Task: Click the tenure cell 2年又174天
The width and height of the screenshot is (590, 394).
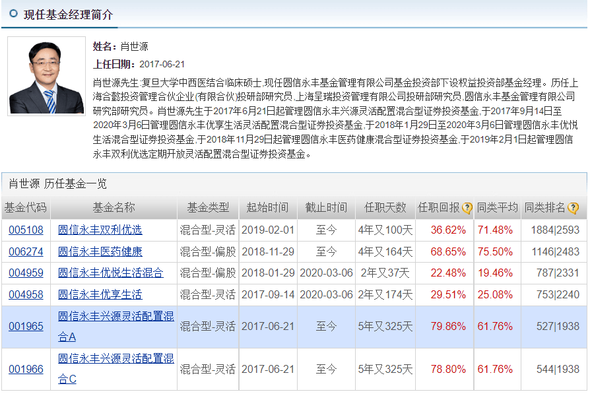Action: (x=385, y=294)
